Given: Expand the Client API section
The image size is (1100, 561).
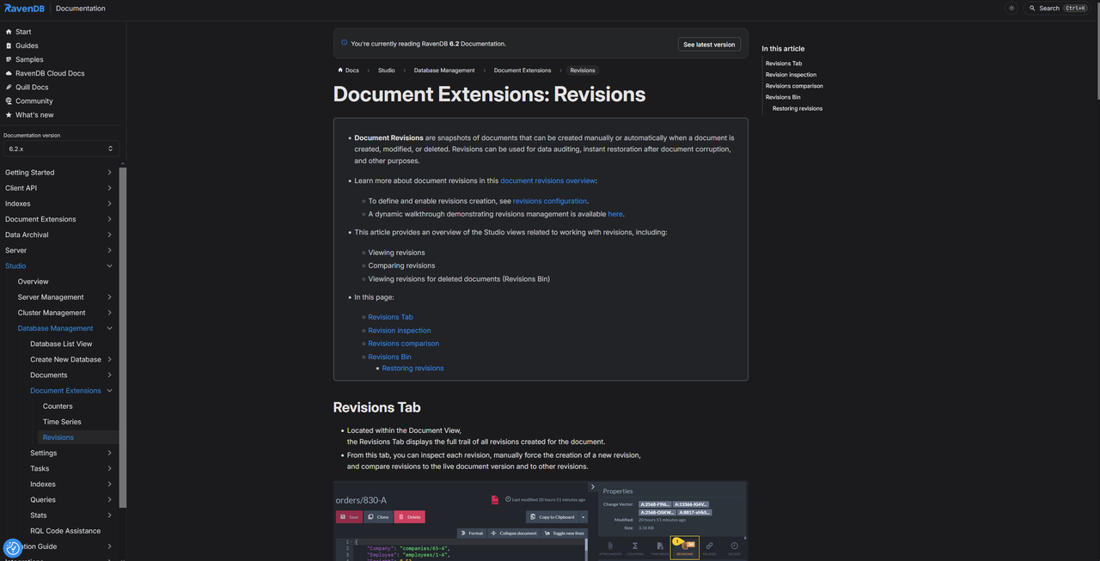Looking at the screenshot, I should coord(110,188).
